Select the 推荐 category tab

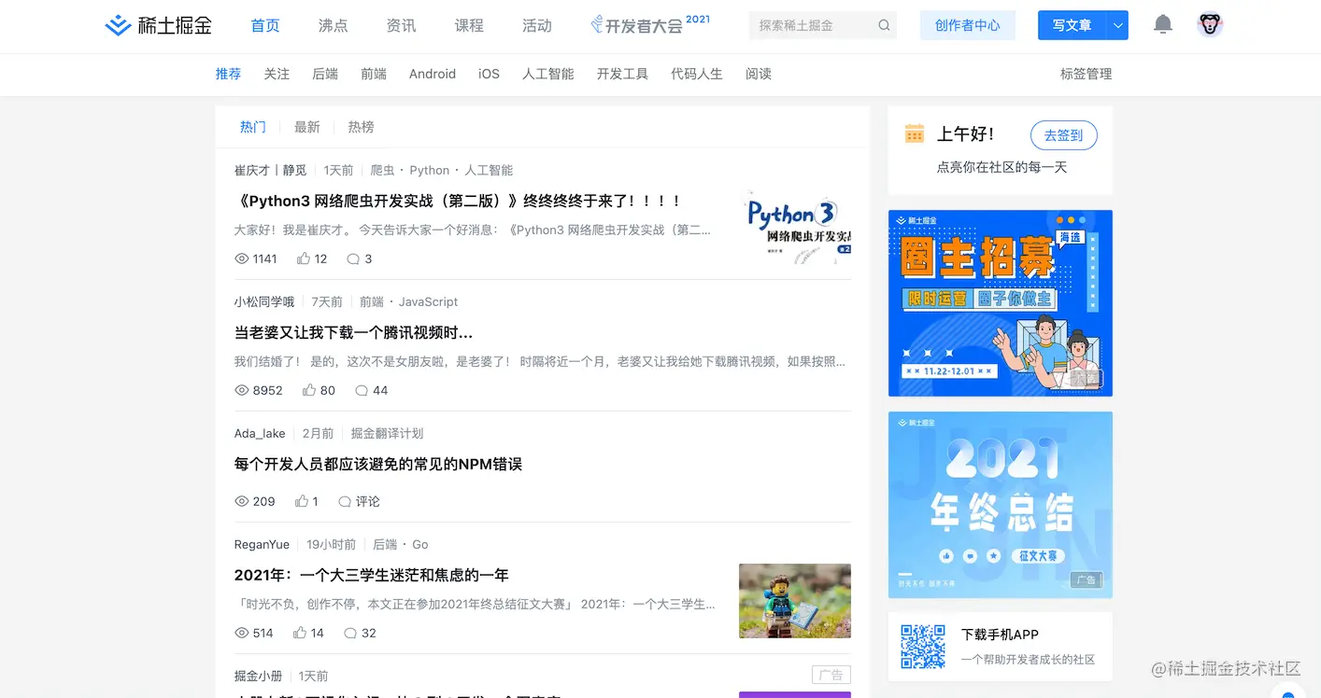228,74
